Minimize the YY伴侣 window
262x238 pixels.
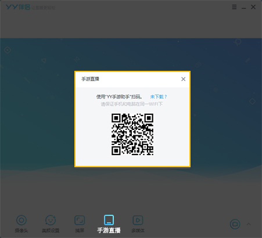(x=244, y=8)
